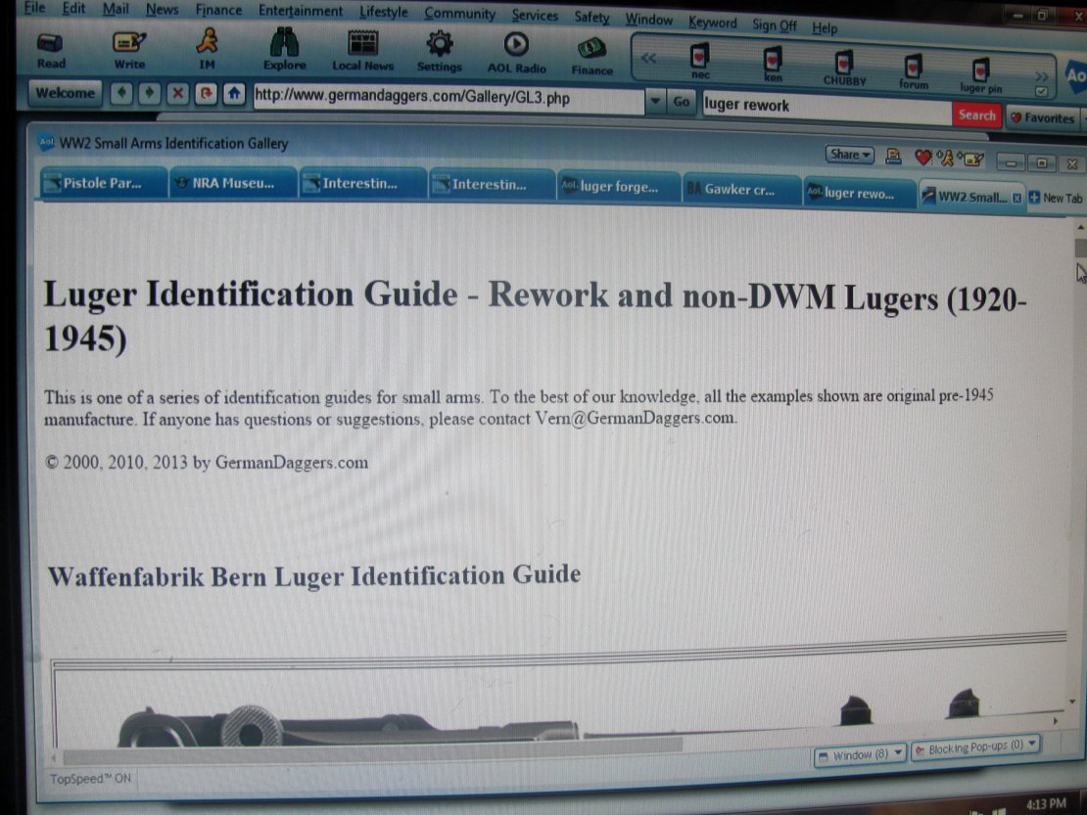Screen dimensions: 1087x815
Task: Open the Window menu in menu bar
Action: (x=649, y=20)
